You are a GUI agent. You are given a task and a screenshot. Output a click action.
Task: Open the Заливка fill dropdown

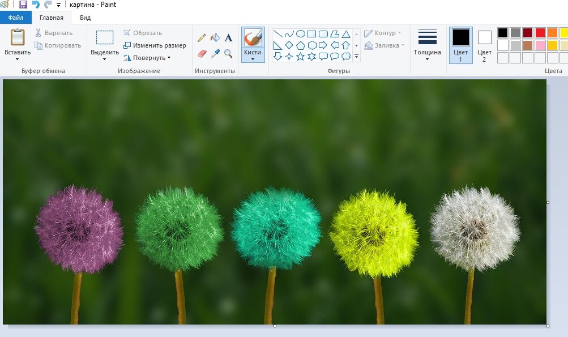point(384,45)
